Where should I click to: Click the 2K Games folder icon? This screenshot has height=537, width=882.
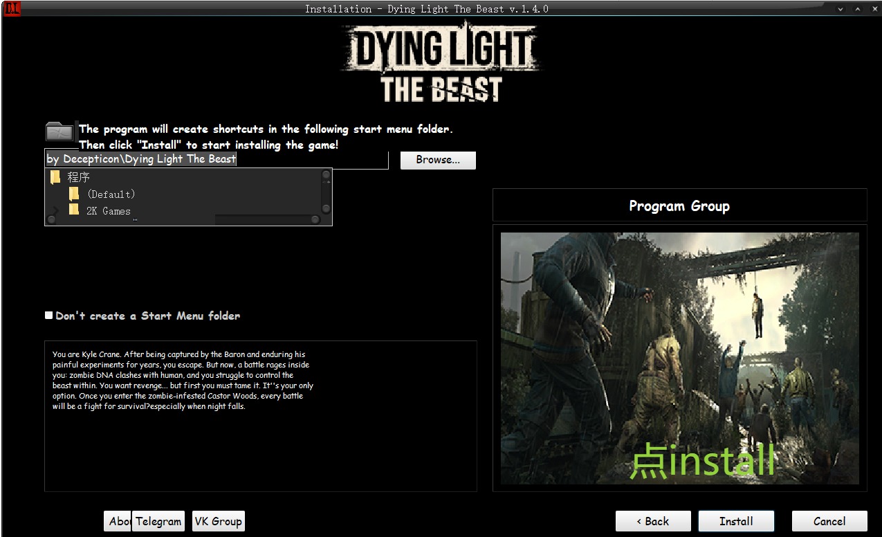pos(74,210)
